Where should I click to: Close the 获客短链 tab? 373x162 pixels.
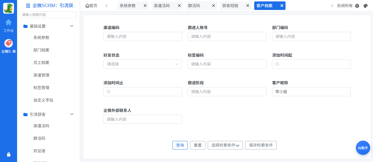click(248, 6)
